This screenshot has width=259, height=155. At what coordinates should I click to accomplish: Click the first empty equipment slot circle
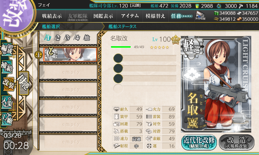[118, 58]
